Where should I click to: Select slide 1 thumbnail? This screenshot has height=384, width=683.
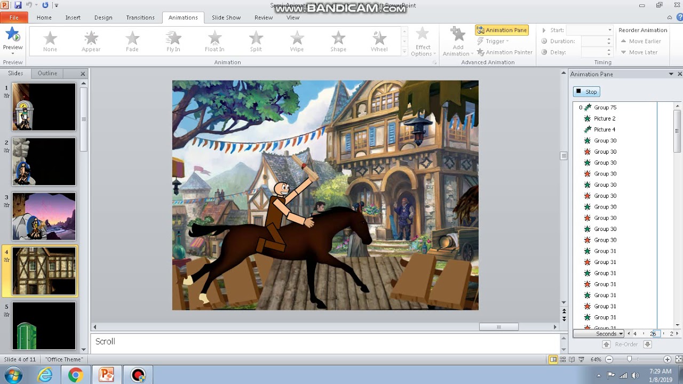44,107
